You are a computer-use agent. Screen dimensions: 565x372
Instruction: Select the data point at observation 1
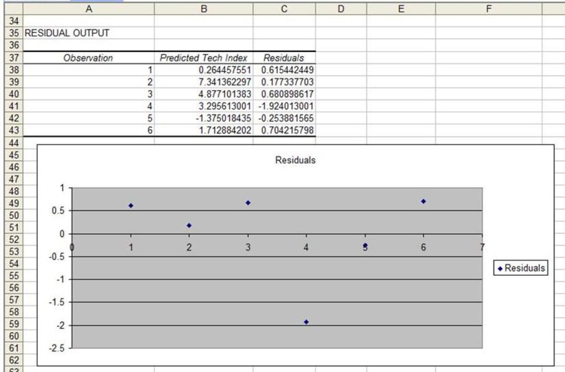click(131, 205)
